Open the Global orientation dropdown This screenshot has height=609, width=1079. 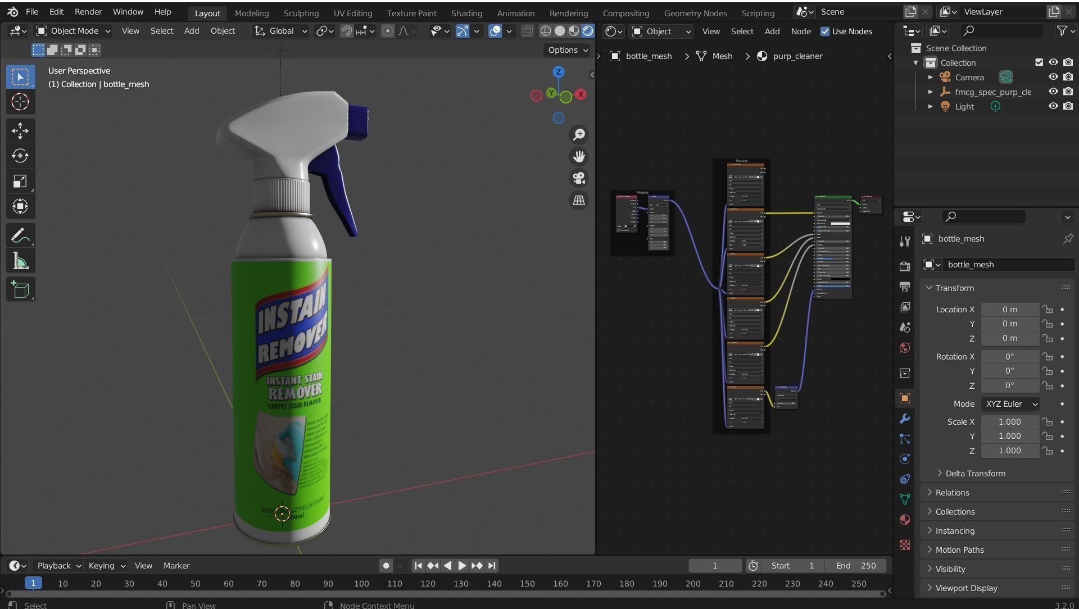pyautogui.click(x=281, y=31)
